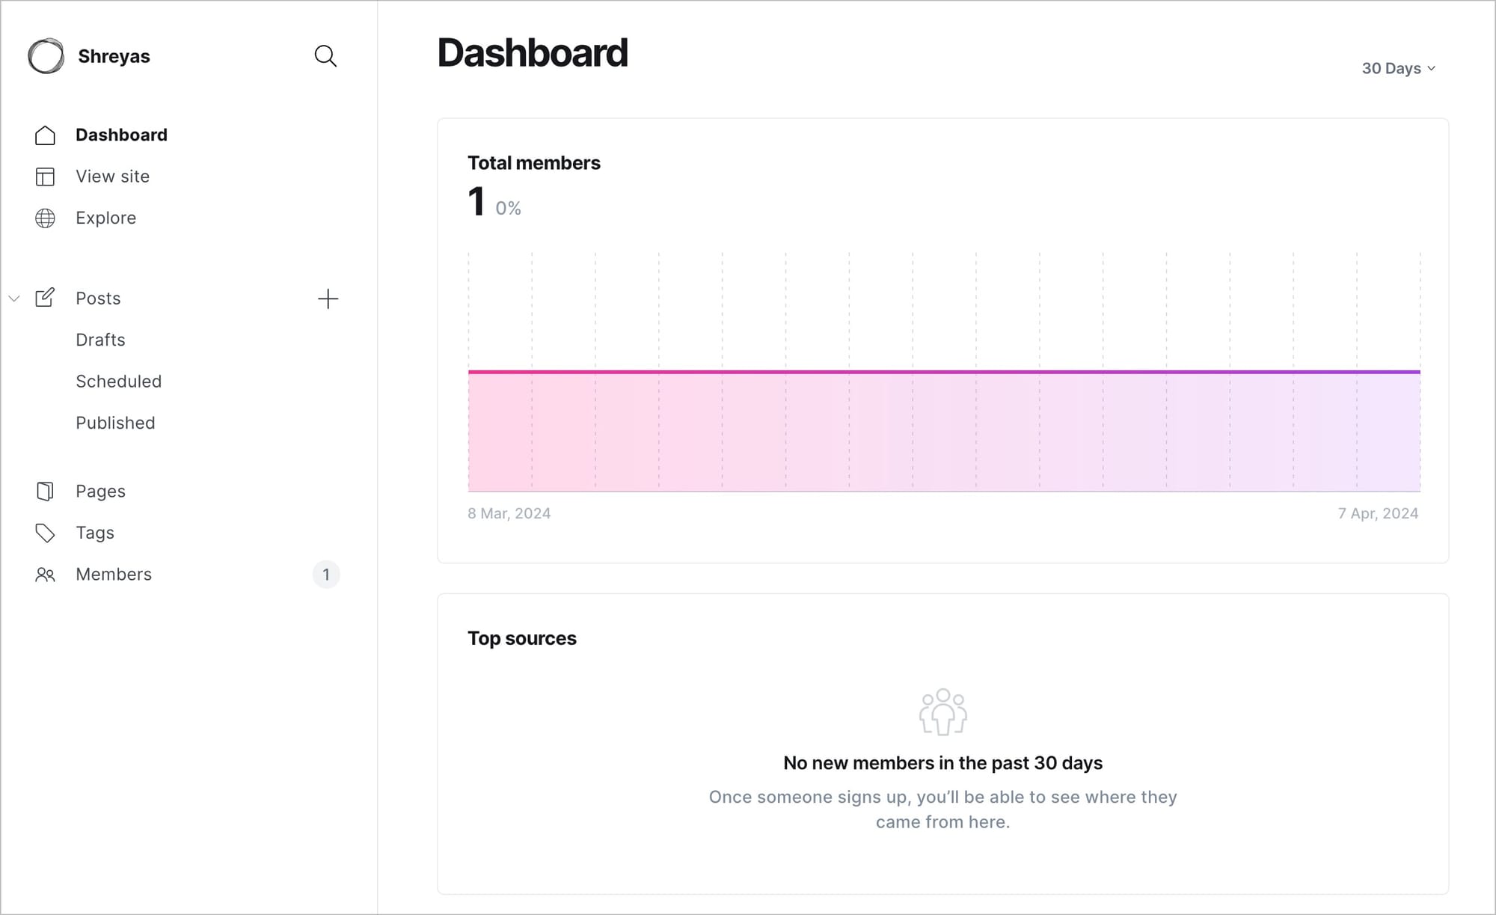This screenshot has width=1496, height=915.
Task: Click the Dashboard home icon
Action: pos(45,135)
